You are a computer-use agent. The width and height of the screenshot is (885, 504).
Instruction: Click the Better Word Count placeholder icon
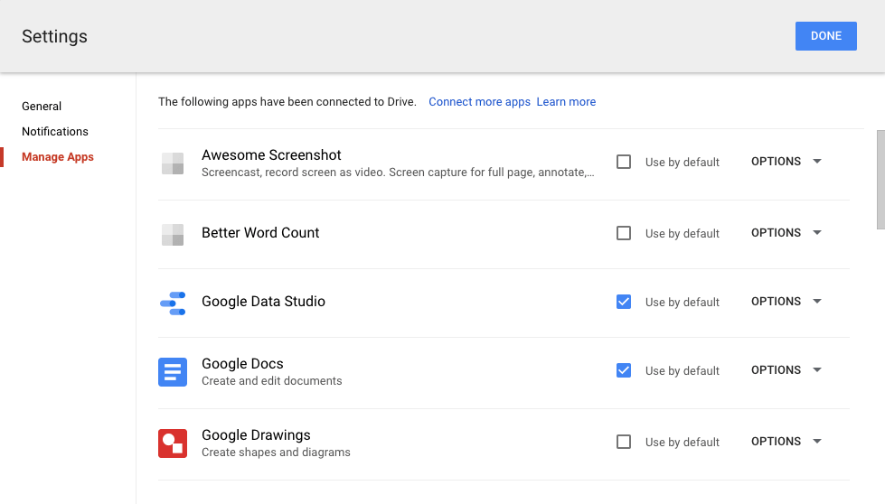click(x=173, y=235)
